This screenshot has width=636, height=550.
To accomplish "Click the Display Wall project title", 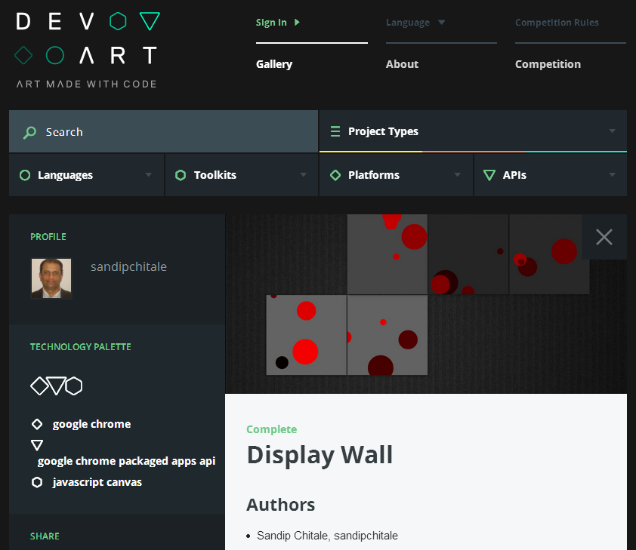I will (x=320, y=455).
